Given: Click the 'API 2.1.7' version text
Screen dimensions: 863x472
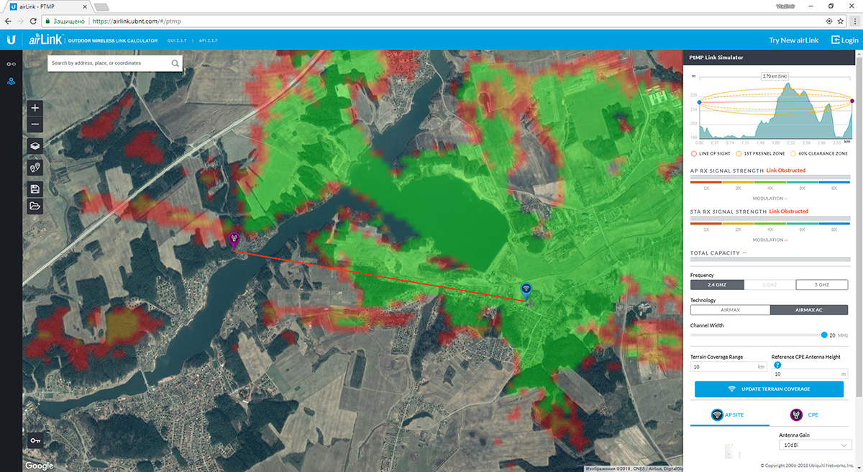Looking at the screenshot, I should pyautogui.click(x=208, y=40).
